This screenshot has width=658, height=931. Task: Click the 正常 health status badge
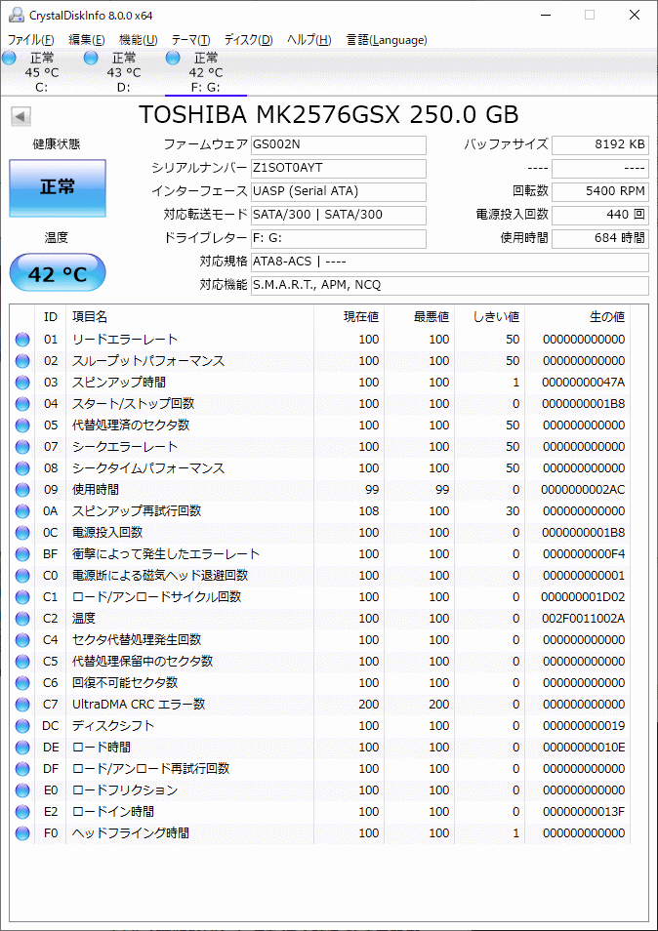(57, 188)
